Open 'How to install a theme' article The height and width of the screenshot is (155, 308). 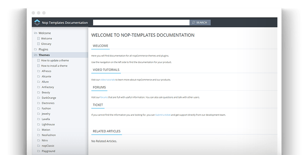pos(54,66)
